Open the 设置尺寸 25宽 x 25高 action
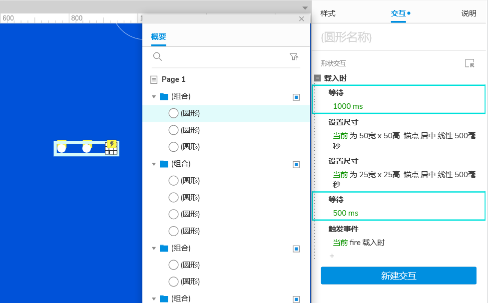This screenshot has width=488, height=303. 399,173
